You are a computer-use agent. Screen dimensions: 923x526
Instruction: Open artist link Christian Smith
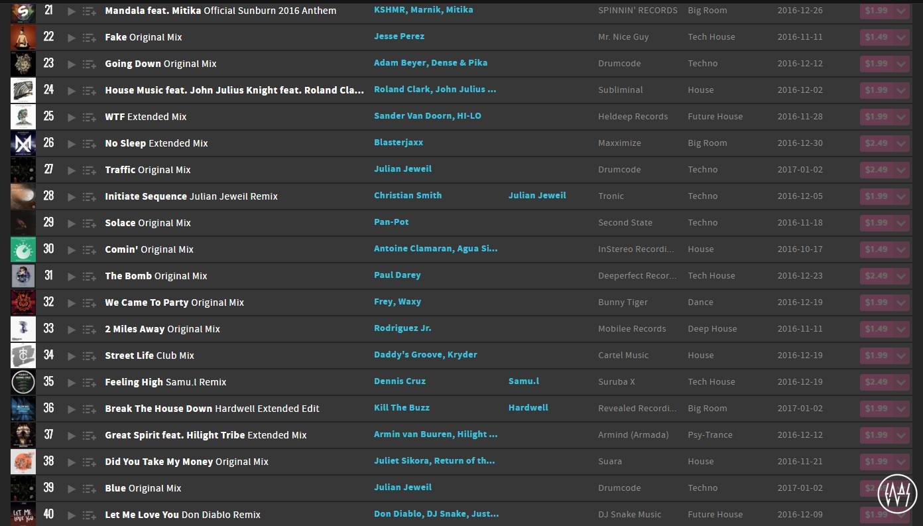click(408, 196)
